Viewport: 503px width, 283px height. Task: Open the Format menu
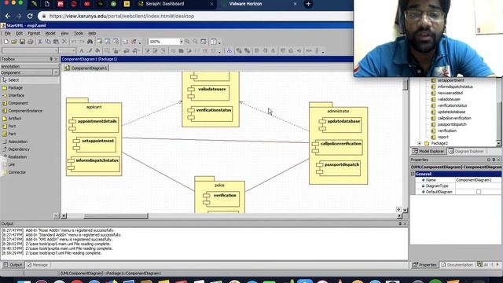tap(34, 33)
